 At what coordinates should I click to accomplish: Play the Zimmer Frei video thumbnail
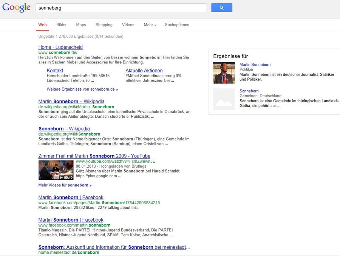[56, 170]
